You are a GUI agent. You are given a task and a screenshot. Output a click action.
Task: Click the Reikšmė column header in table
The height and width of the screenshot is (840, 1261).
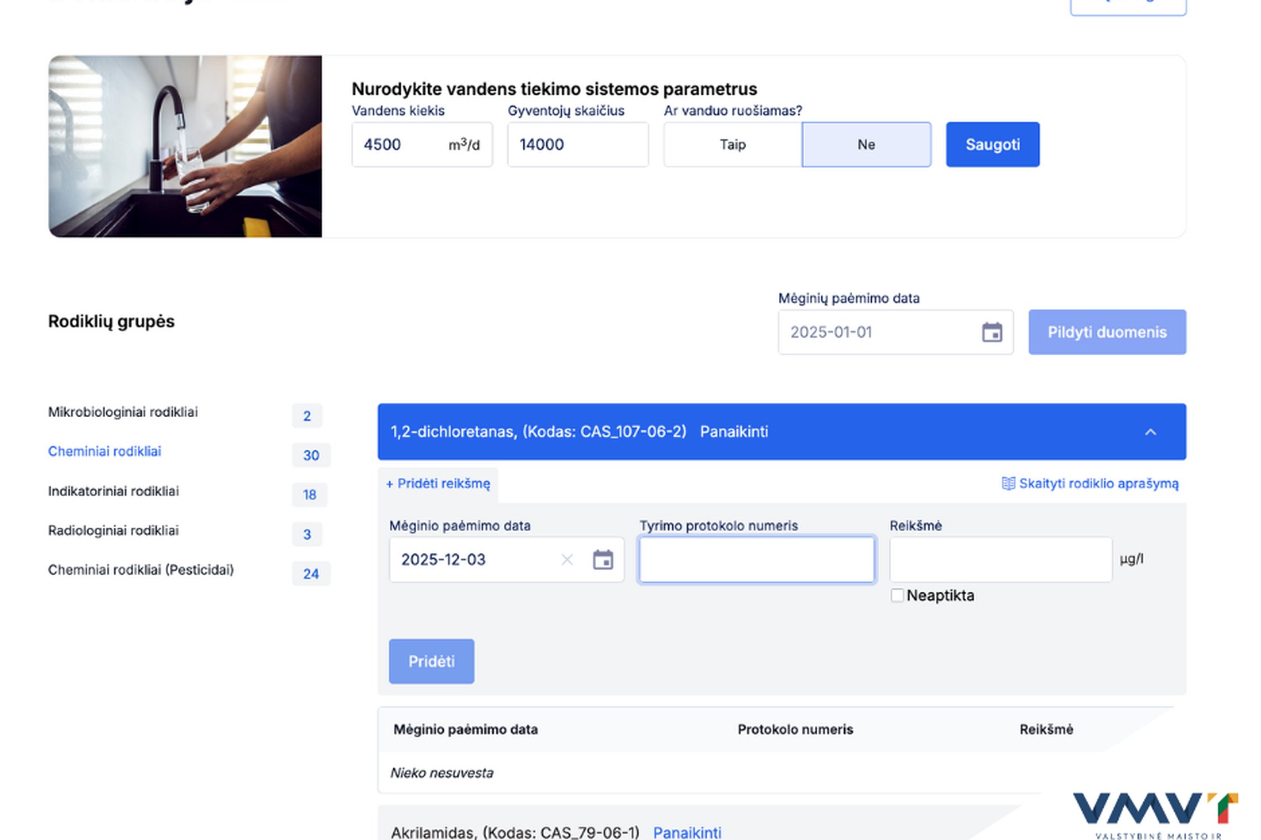(1046, 729)
